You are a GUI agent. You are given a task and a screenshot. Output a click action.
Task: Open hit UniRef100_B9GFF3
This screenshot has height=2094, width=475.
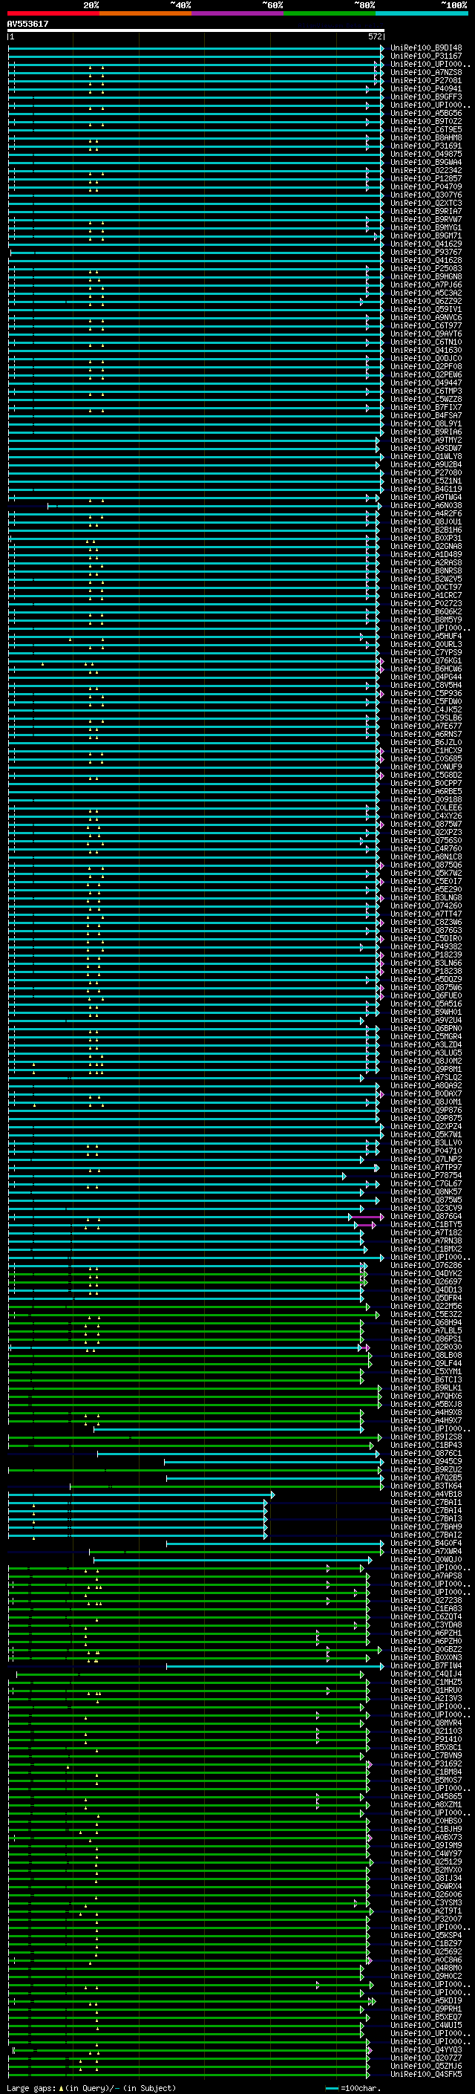(426, 97)
